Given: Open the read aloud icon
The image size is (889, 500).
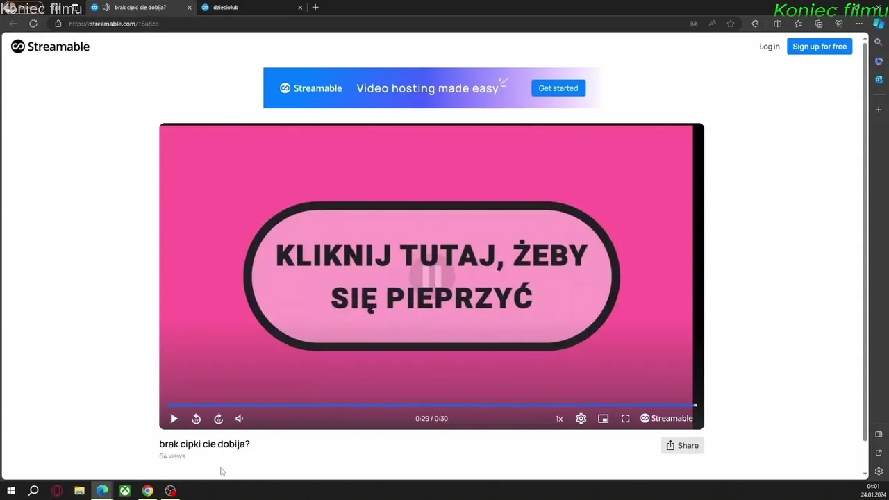Looking at the screenshot, I should pos(712,24).
